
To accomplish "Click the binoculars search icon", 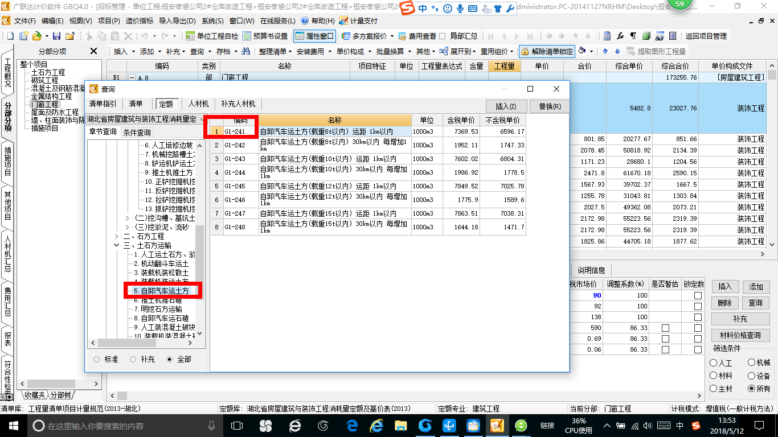I will click(x=246, y=51).
